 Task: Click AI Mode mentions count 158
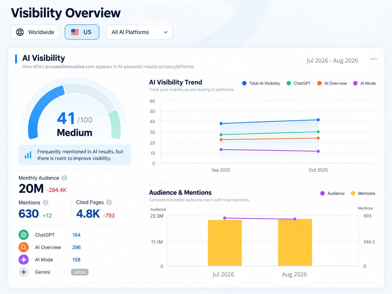click(x=76, y=260)
